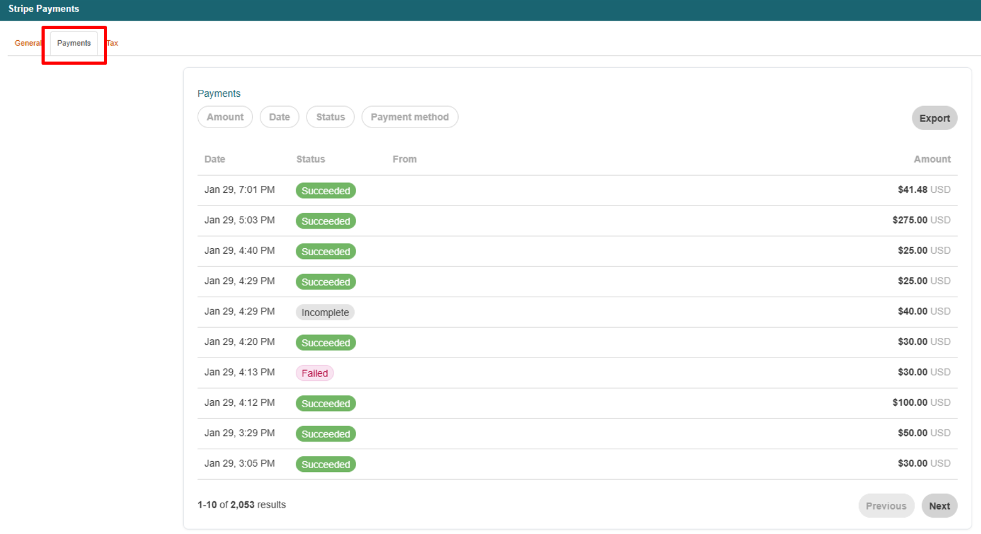Image resolution: width=981 pixels, height=534 pixels.
Task: Open the Payment method filter
Action: [410, 117]
